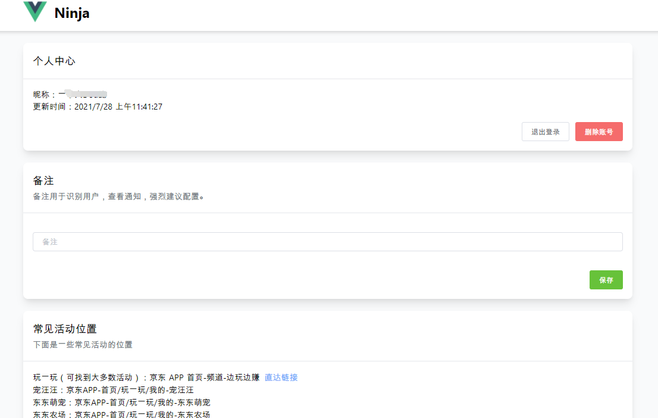
Task: Open the 直达链接 direct link
Action: pos(281,378)
